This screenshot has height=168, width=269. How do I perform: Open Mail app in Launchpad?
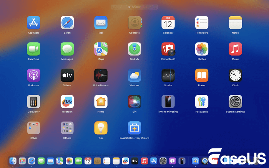pos(101,23)
